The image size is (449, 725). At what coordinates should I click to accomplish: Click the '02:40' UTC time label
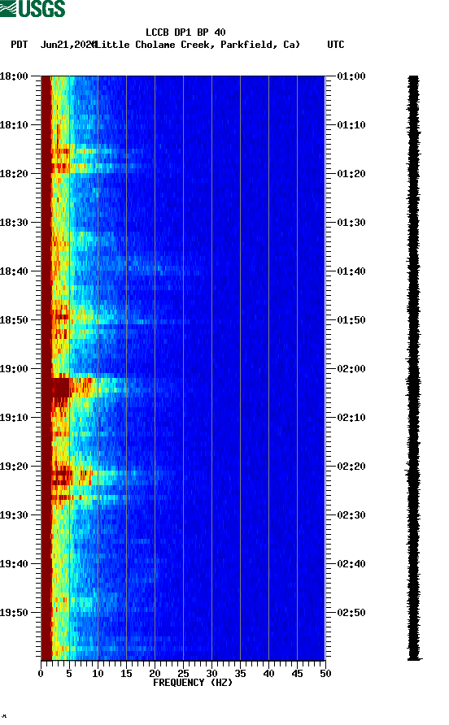(x=351, y=564)
